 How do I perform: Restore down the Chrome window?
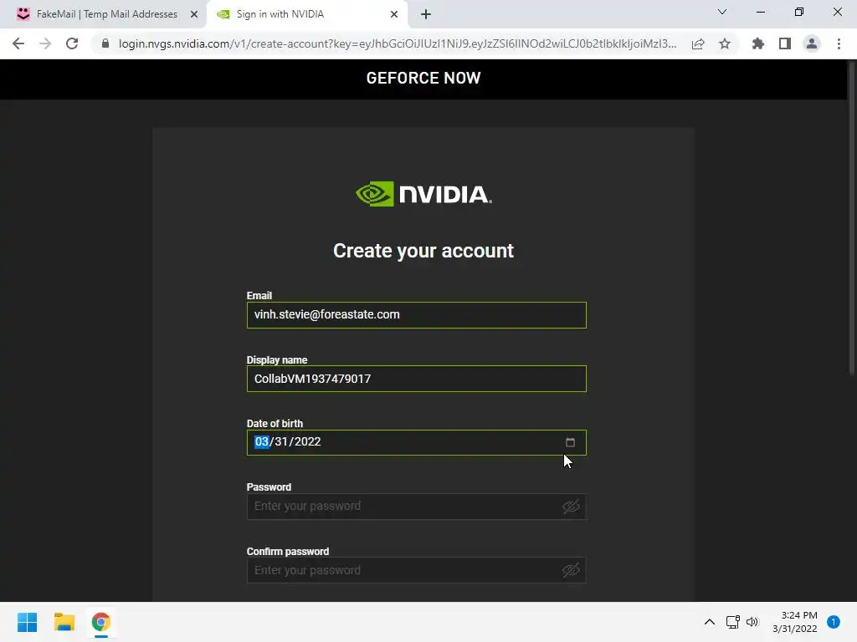coord(799,12)
